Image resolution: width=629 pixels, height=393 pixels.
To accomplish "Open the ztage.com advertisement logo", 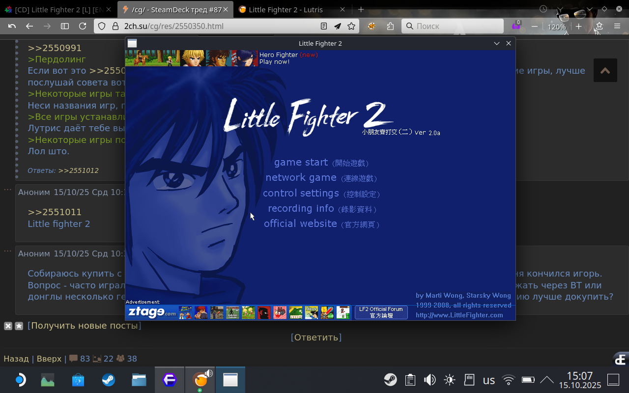I will pos(151,312).
